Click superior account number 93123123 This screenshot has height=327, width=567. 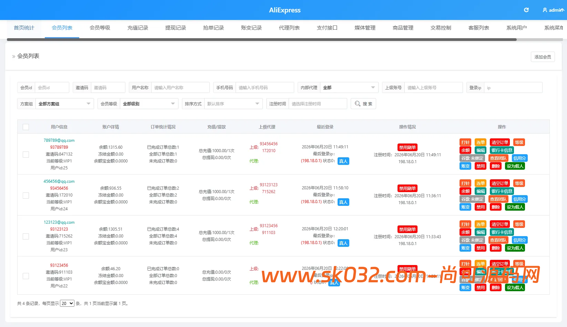(269, 185)
